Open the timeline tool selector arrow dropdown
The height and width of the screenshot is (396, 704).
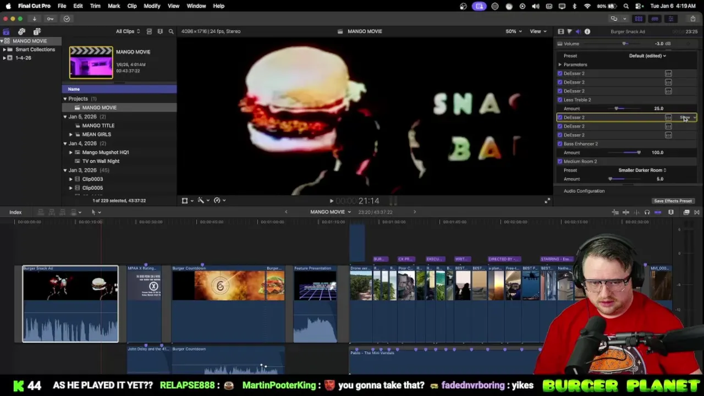(x=96, y=212)
